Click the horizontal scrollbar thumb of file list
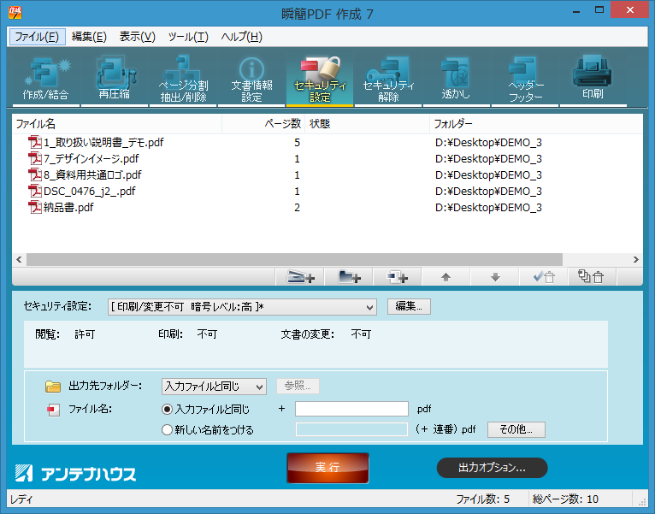Image resolution: width=655 pixels, height=514 pixels. click(x=294, y=259)
